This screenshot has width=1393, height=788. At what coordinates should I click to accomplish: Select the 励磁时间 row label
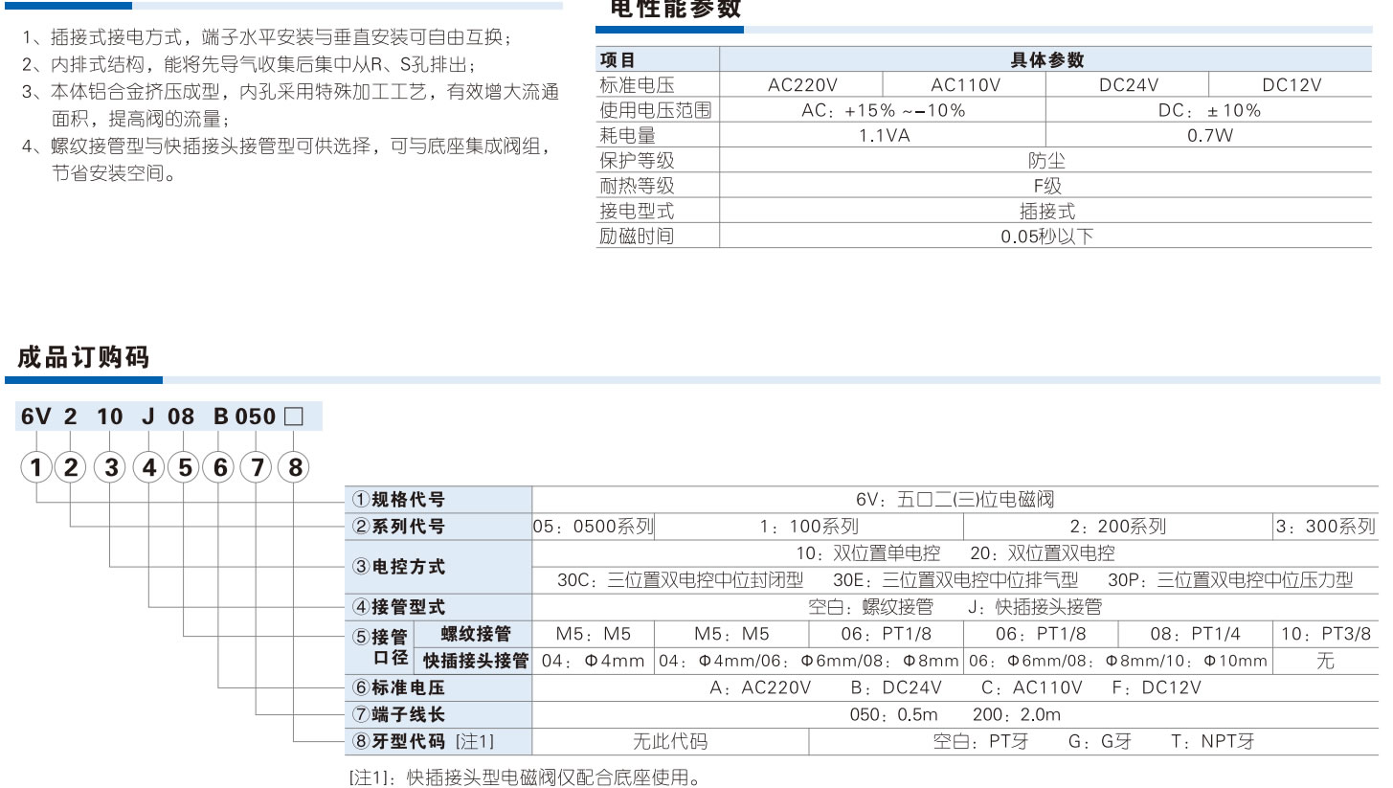[x=637, y=236]
